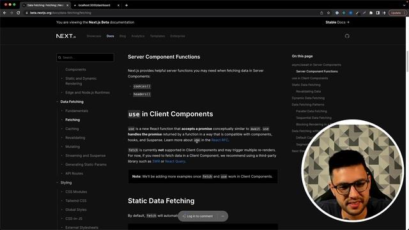Click the page's vertical scrollbar thumb
Image resolution: width=409 pixels, height=230 pixels.
[407, 61]
